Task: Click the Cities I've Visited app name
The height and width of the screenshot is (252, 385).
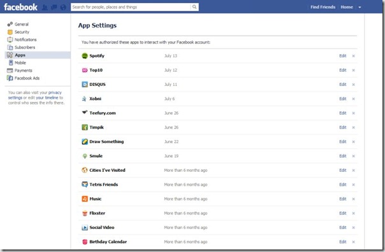Action: [107, 170]
